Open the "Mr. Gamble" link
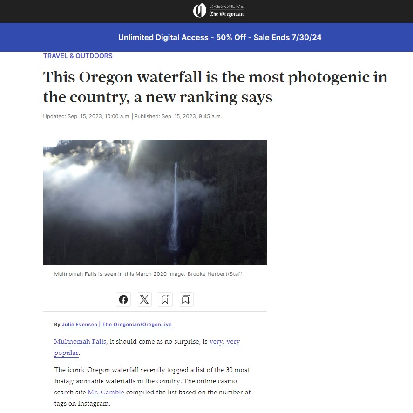The height and width of the screenshot is (413, 413). pyautogui.click(x=106, y=392)
